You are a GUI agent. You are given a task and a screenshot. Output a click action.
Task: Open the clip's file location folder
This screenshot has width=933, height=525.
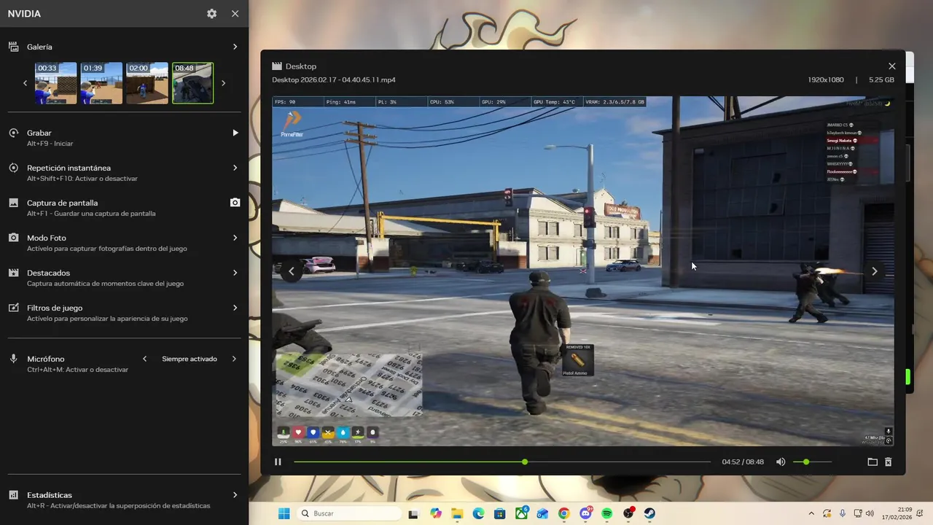[x=873, y=462]
